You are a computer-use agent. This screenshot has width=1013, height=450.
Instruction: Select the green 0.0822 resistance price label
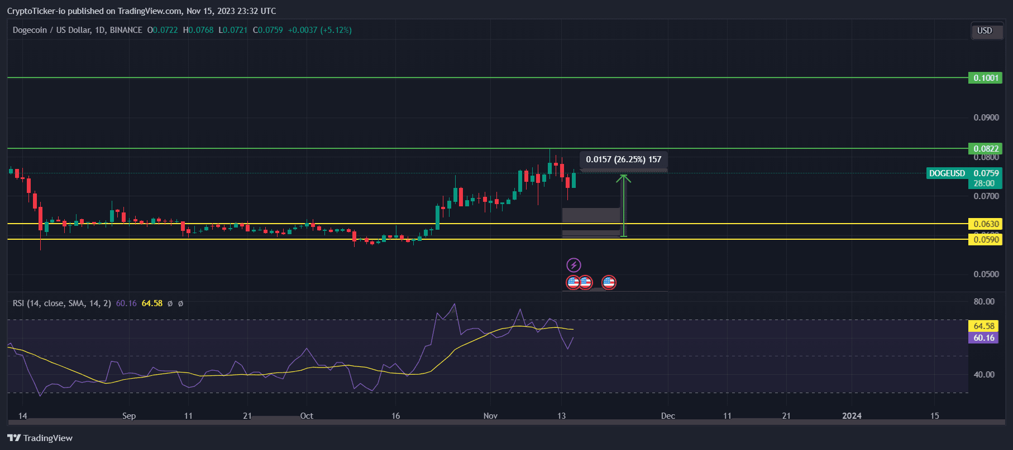[x=985, y=148]
